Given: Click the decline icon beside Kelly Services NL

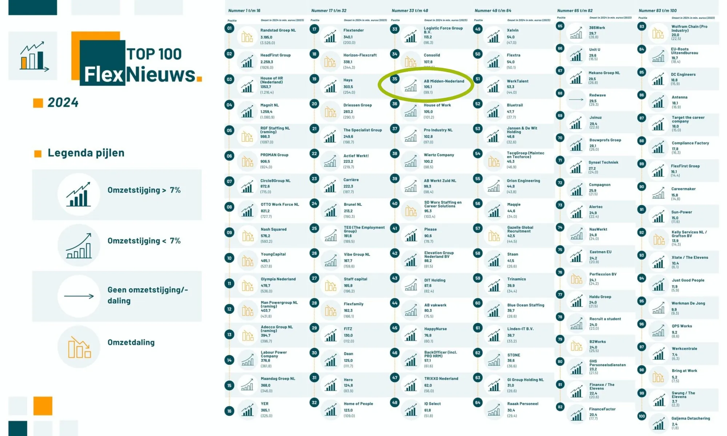Looking at the screenshot, I should [659, 239].
